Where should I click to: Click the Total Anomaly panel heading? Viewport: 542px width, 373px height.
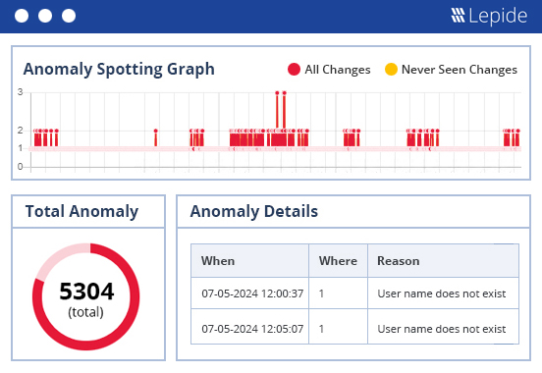coord(81,211)
